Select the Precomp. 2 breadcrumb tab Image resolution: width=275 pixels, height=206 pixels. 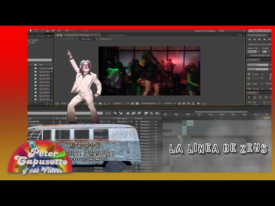click(x=106, y=39)
